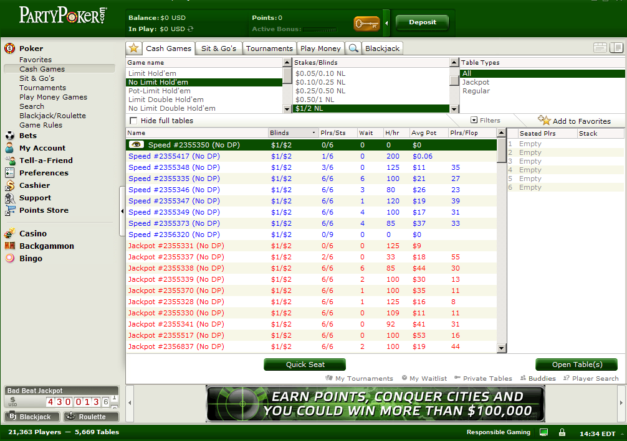This screenshot has width=627, height=441.
Task: Click the magnifier search tab icon
Action: click(353, 49)
